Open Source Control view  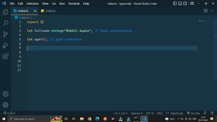point(5,34)
